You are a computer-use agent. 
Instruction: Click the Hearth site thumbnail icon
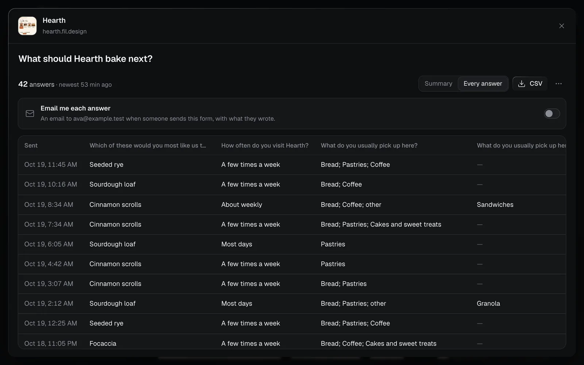point(27,26)
